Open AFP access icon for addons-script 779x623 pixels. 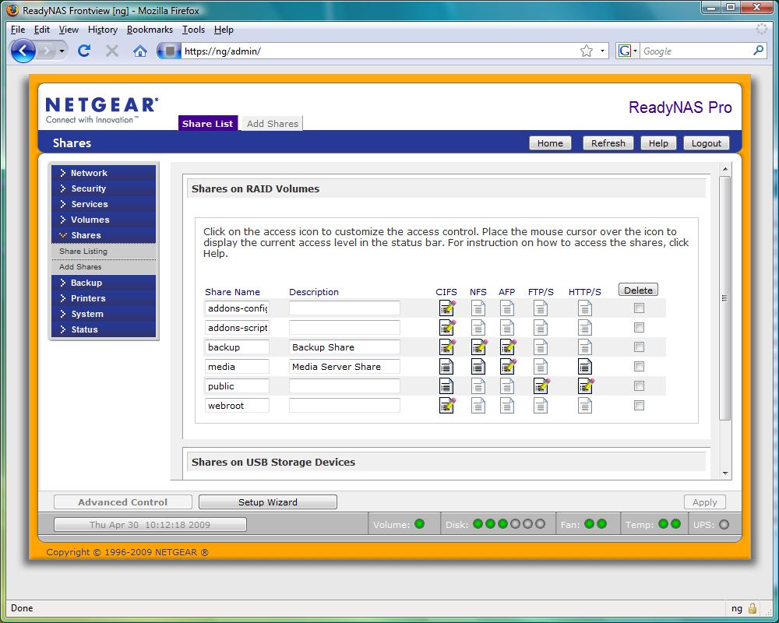click(507, 328)
